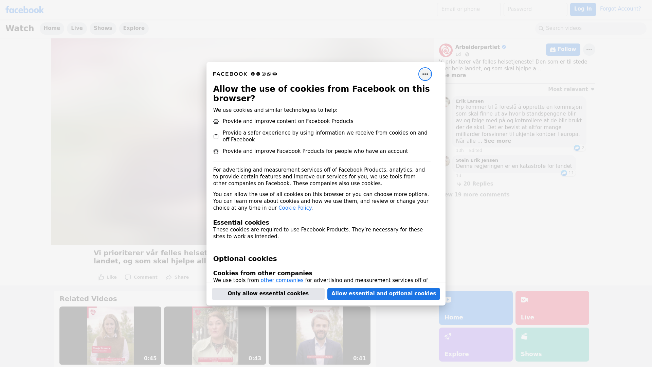
Task: Click Allow essential and optional cookies
Action: 383,294
